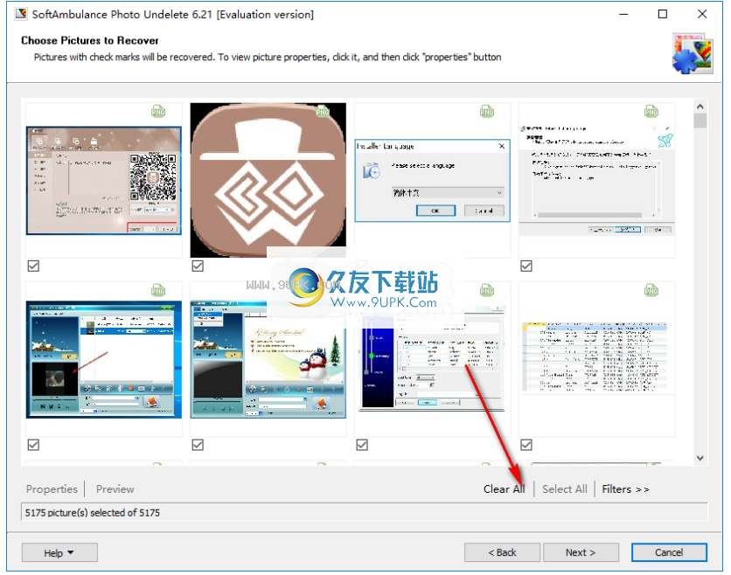Uncheck the QR code screenshot picture
This screenshot has height=575, width=731.
tap(33, 266)
